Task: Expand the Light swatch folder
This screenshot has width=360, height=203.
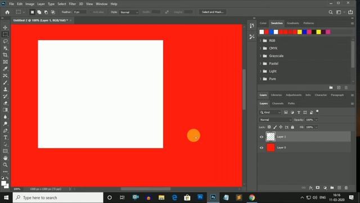Action: click(260, 72)
